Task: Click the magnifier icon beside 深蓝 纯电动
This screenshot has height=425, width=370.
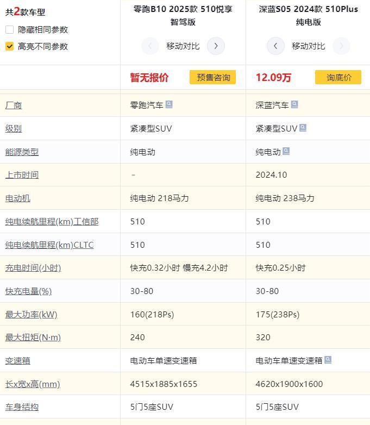Action: coord(286,151)
